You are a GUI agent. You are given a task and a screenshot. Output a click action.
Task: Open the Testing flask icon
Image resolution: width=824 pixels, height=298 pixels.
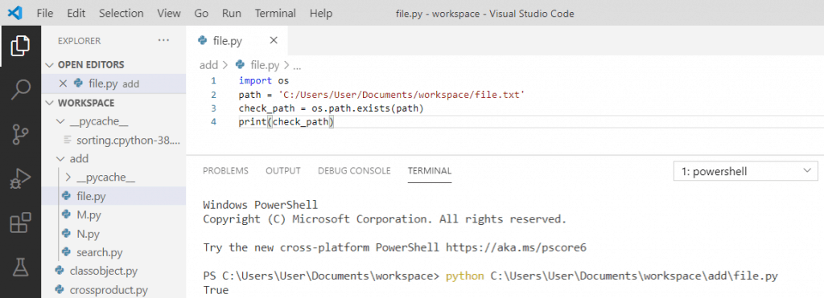20,267
